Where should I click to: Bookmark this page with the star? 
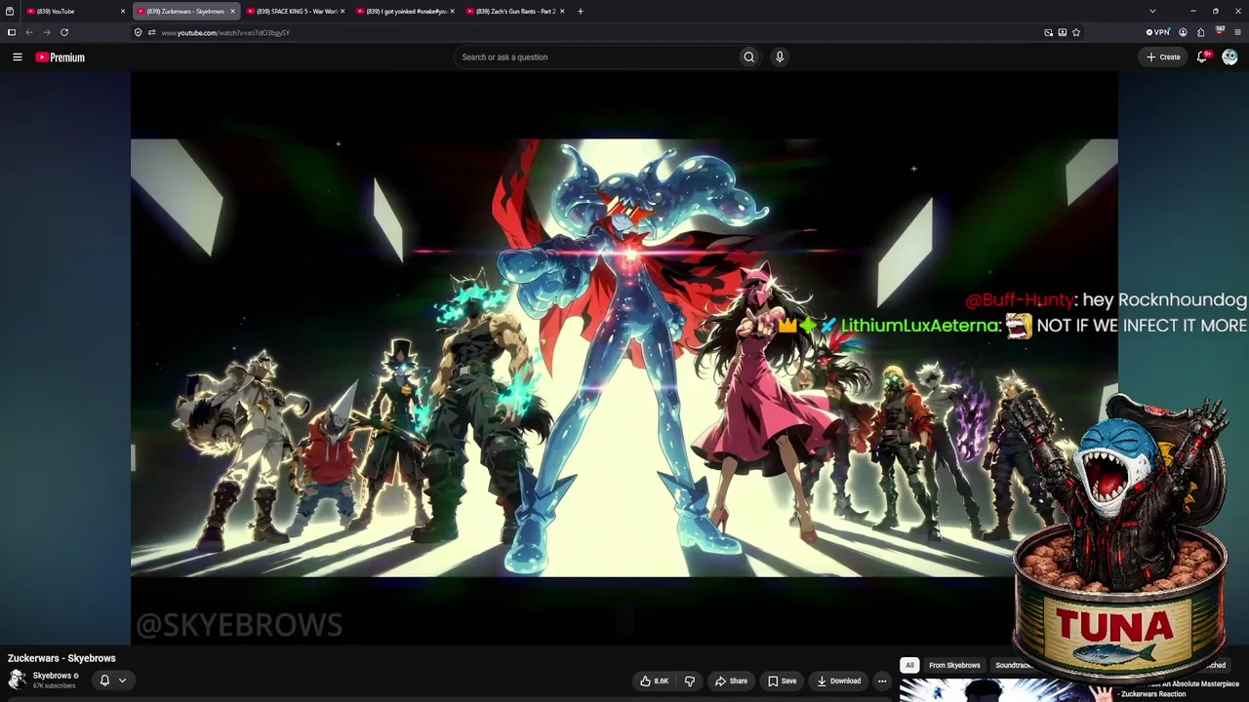pos(1076,32)
